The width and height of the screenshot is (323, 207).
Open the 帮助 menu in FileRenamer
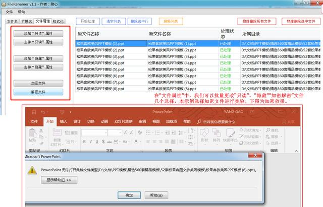pyautogui.click(x=21, y=12)
